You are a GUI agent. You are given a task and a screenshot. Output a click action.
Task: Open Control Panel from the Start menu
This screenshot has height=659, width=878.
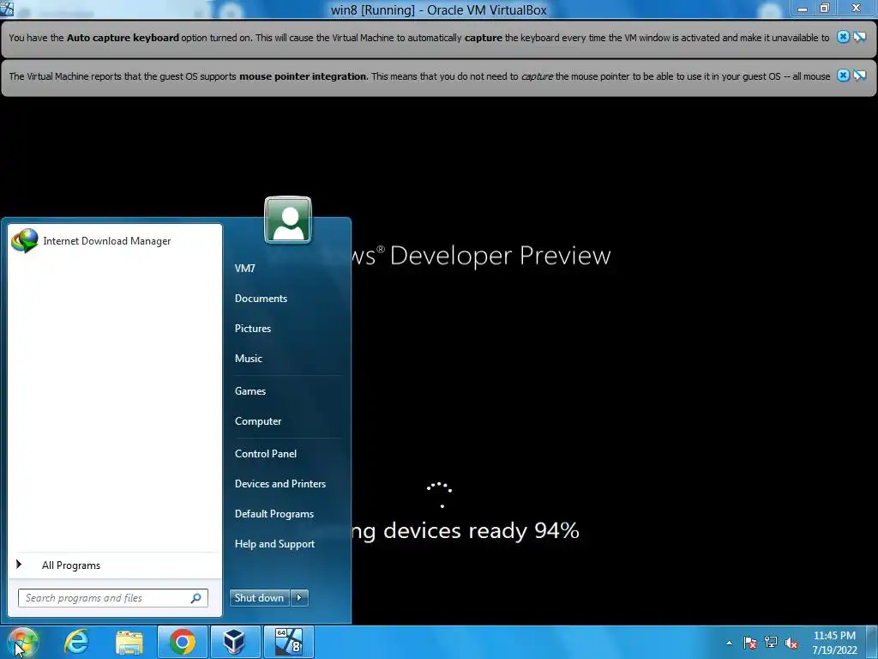266,454
